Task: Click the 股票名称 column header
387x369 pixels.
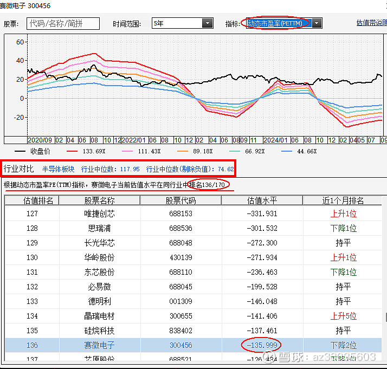Action: click(x=100, y=200)
